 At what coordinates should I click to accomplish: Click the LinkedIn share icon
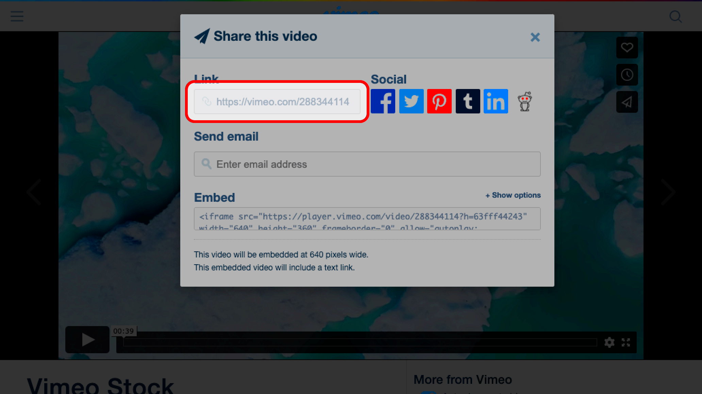tap(495, 101)
